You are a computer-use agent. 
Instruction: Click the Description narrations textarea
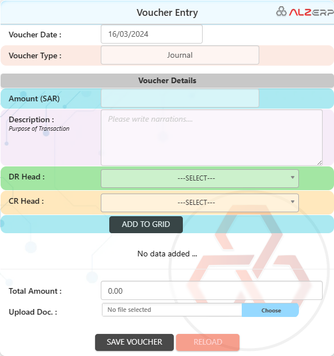212,138
